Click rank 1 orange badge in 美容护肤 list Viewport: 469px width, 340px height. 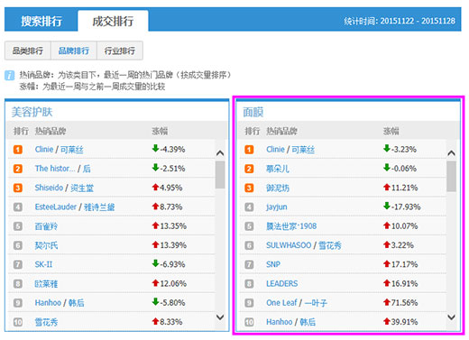click(18, 150)
